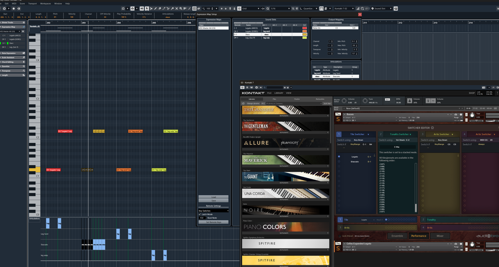Close the Expression Map Setup window

tap(360, 14)
